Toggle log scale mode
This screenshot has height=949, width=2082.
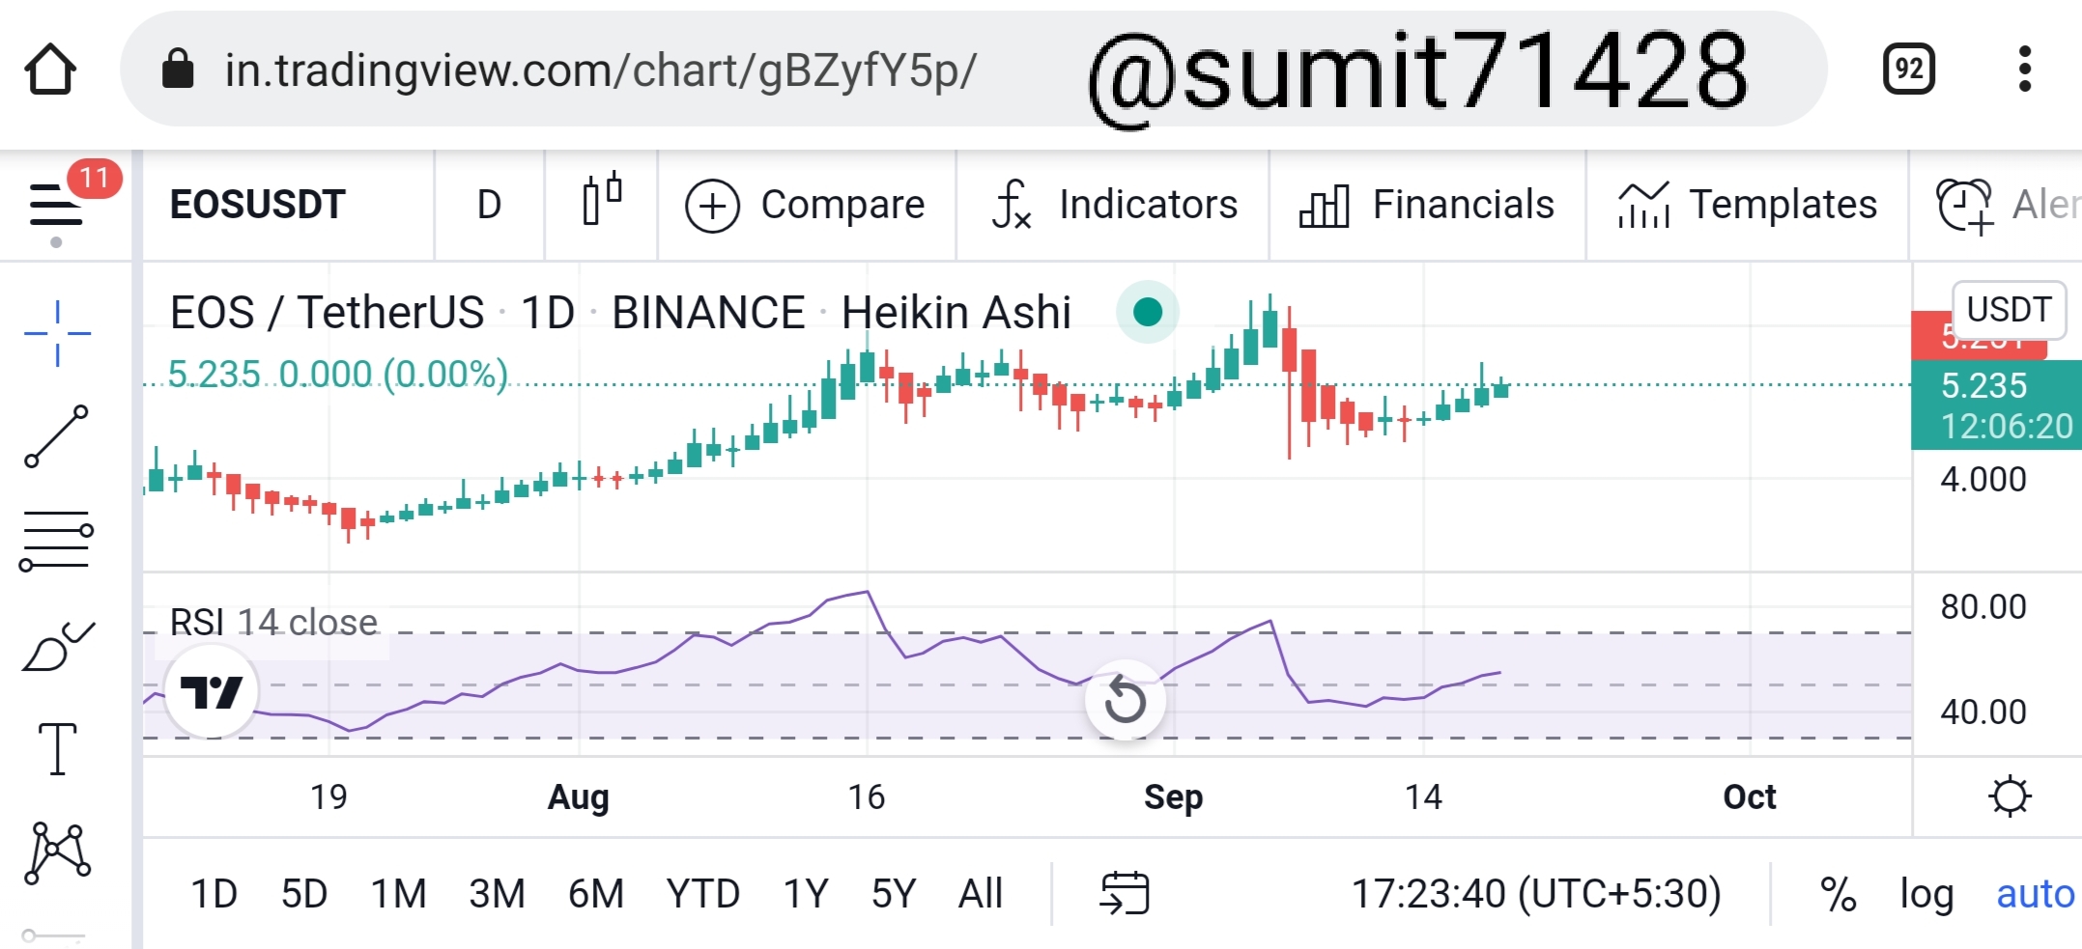click(1926, 896)
